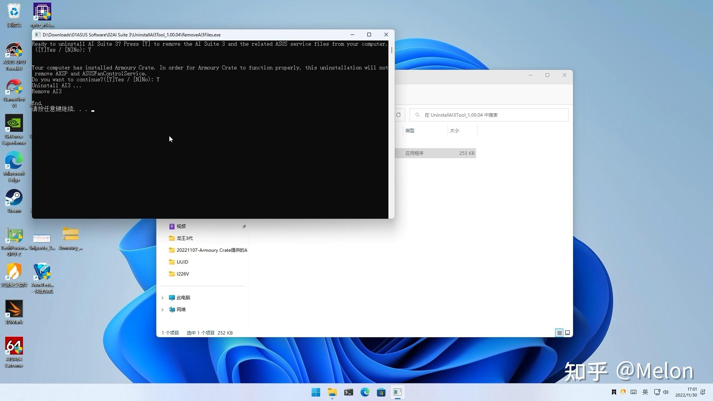The height and width of the screenshot is (401, 713).
Task: Open the Steam desktop shortcut
Action: click(14, 200)
